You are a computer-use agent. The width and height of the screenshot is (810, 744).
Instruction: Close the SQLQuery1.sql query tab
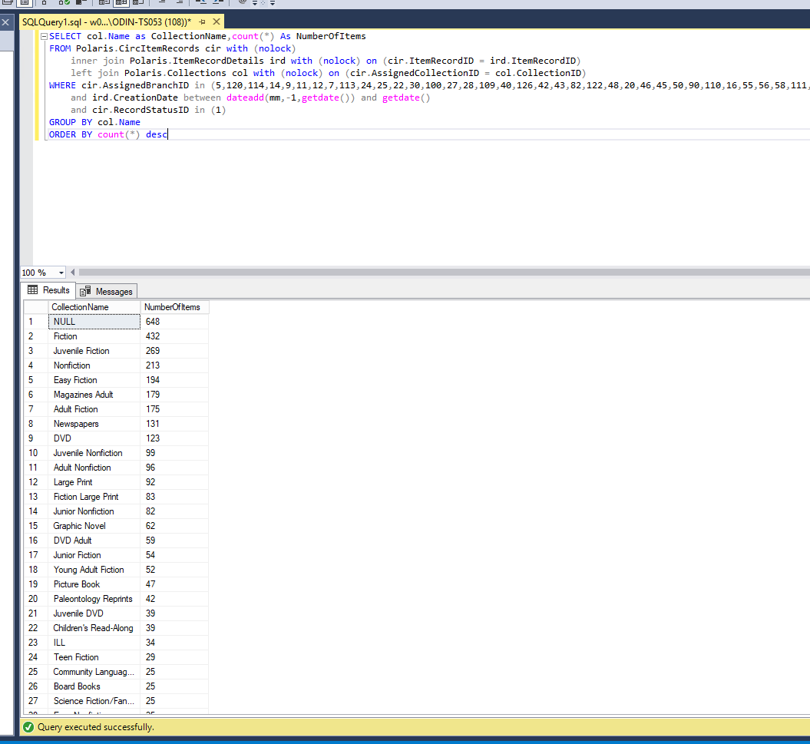[216, 22]
